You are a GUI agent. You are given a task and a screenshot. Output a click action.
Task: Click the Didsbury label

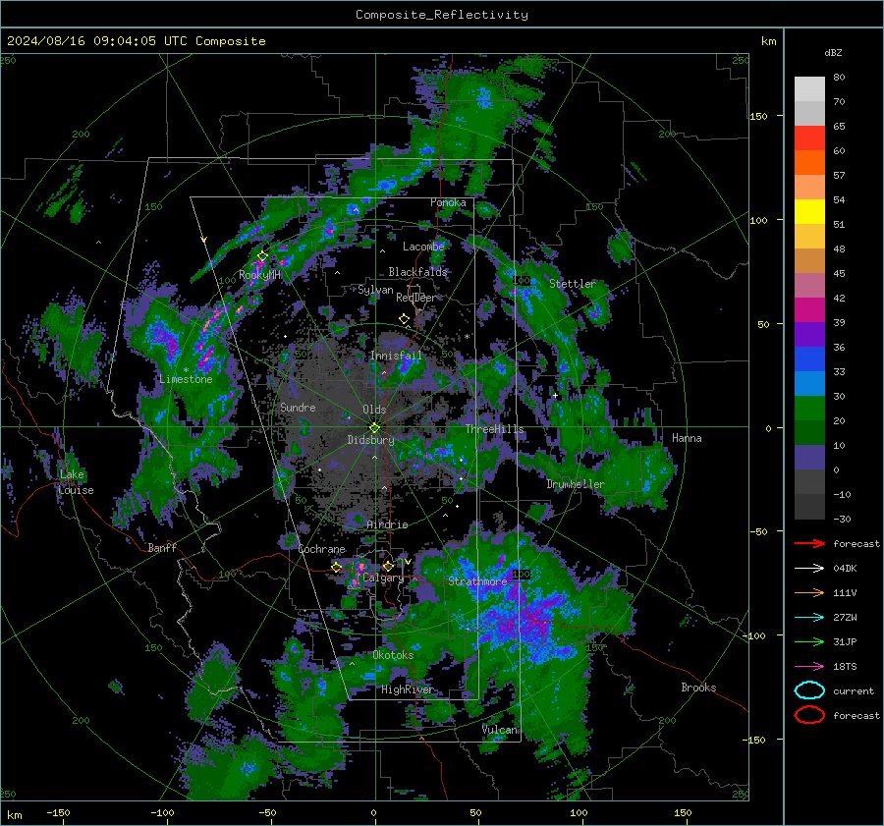tap(370, 440)
